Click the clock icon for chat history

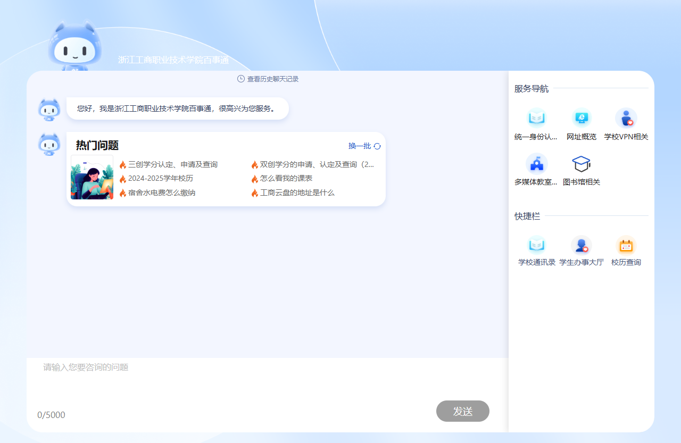pos(241,79)
